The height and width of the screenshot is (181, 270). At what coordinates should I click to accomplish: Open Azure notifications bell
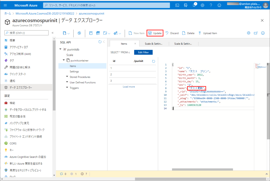pos(194,5)
